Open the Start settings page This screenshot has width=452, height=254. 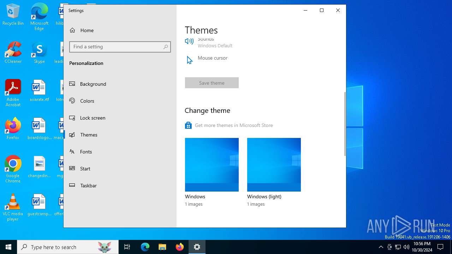click(x=120, y=169)
